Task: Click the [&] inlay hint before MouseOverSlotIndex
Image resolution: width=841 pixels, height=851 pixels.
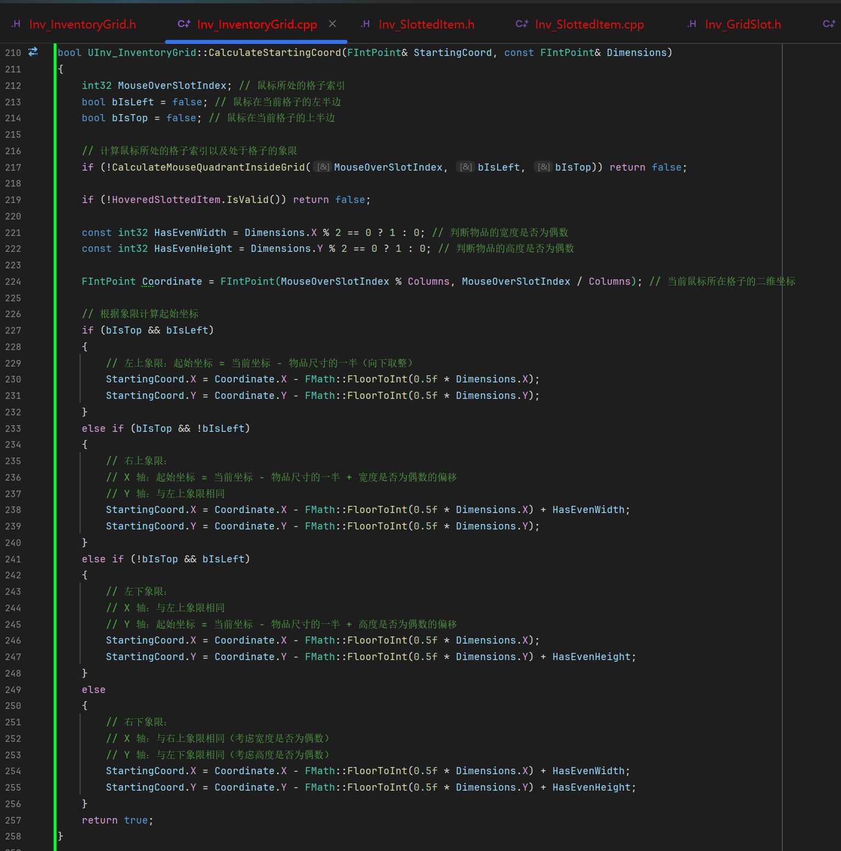Action: coord(324,167)
